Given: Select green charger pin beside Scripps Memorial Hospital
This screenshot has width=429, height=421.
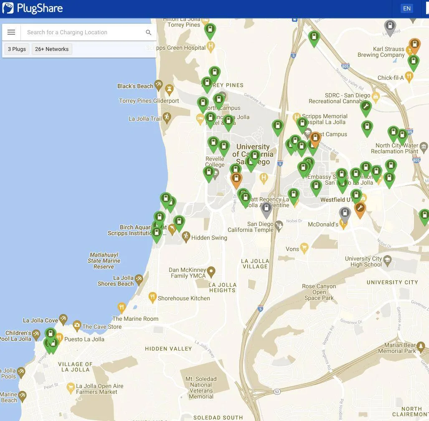Looking at the screenshot, I should coord(302,124).
